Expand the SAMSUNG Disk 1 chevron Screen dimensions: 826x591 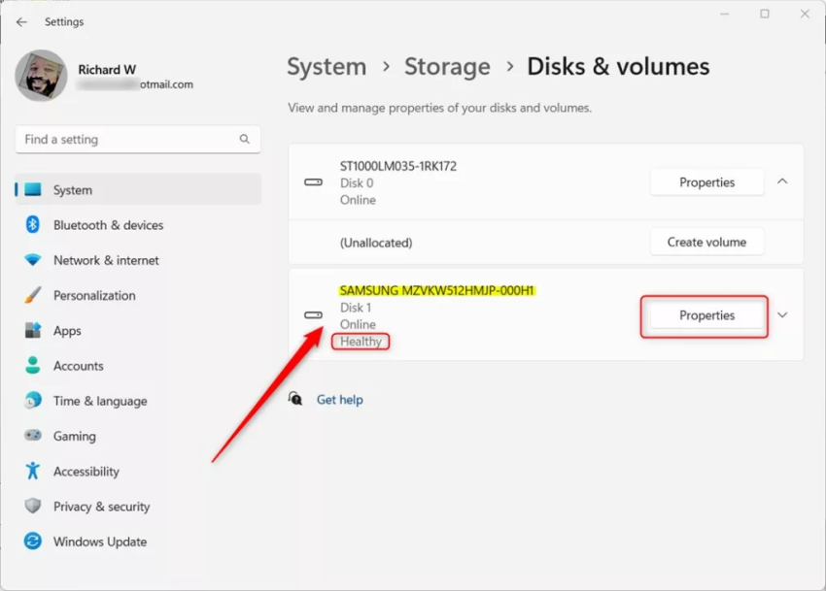[x=782, y=315]
